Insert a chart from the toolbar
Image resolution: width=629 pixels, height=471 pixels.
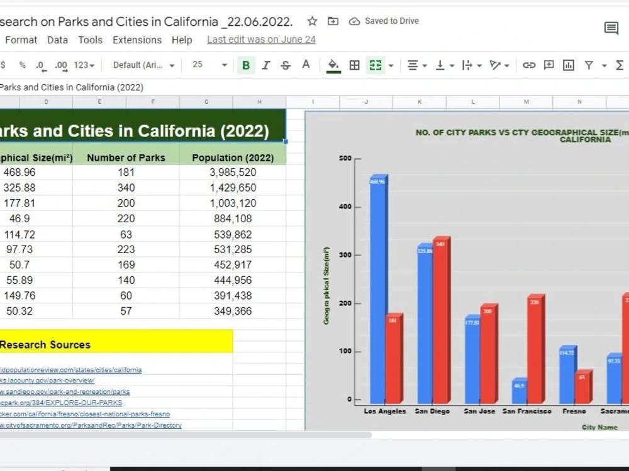pos(569,65)
